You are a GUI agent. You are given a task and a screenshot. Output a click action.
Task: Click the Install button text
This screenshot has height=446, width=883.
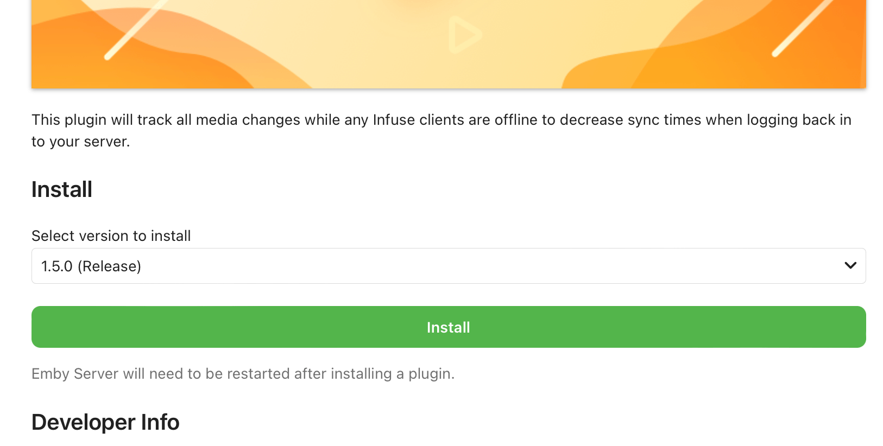(x=449, y=327)
